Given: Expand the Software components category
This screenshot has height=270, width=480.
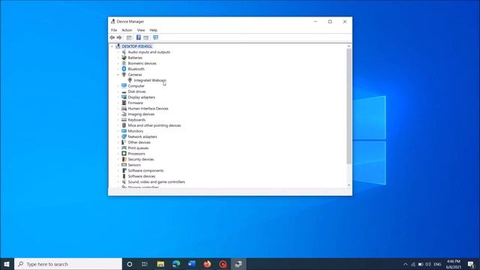Looking at the screenshot, I should [x=118, y=170].
